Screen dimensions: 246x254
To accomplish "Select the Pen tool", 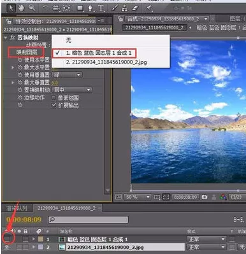I will (90, 8).
